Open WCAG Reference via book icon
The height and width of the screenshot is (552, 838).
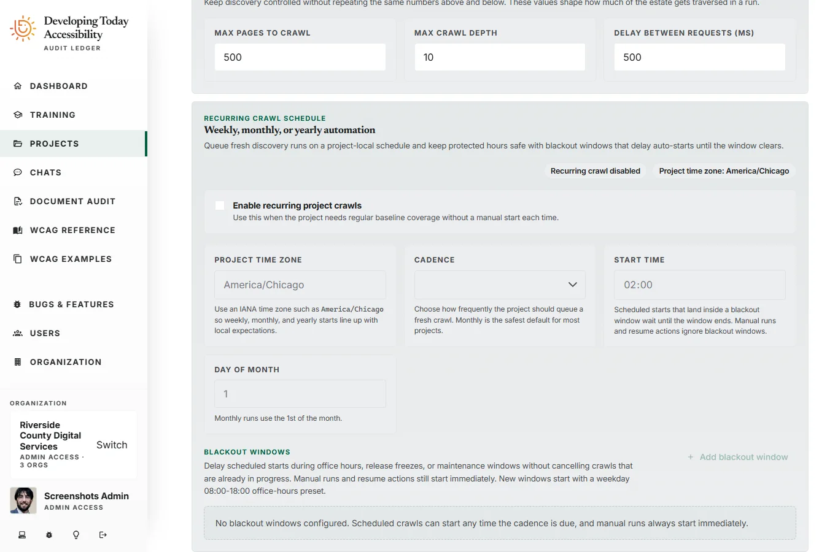click(18, 230)
